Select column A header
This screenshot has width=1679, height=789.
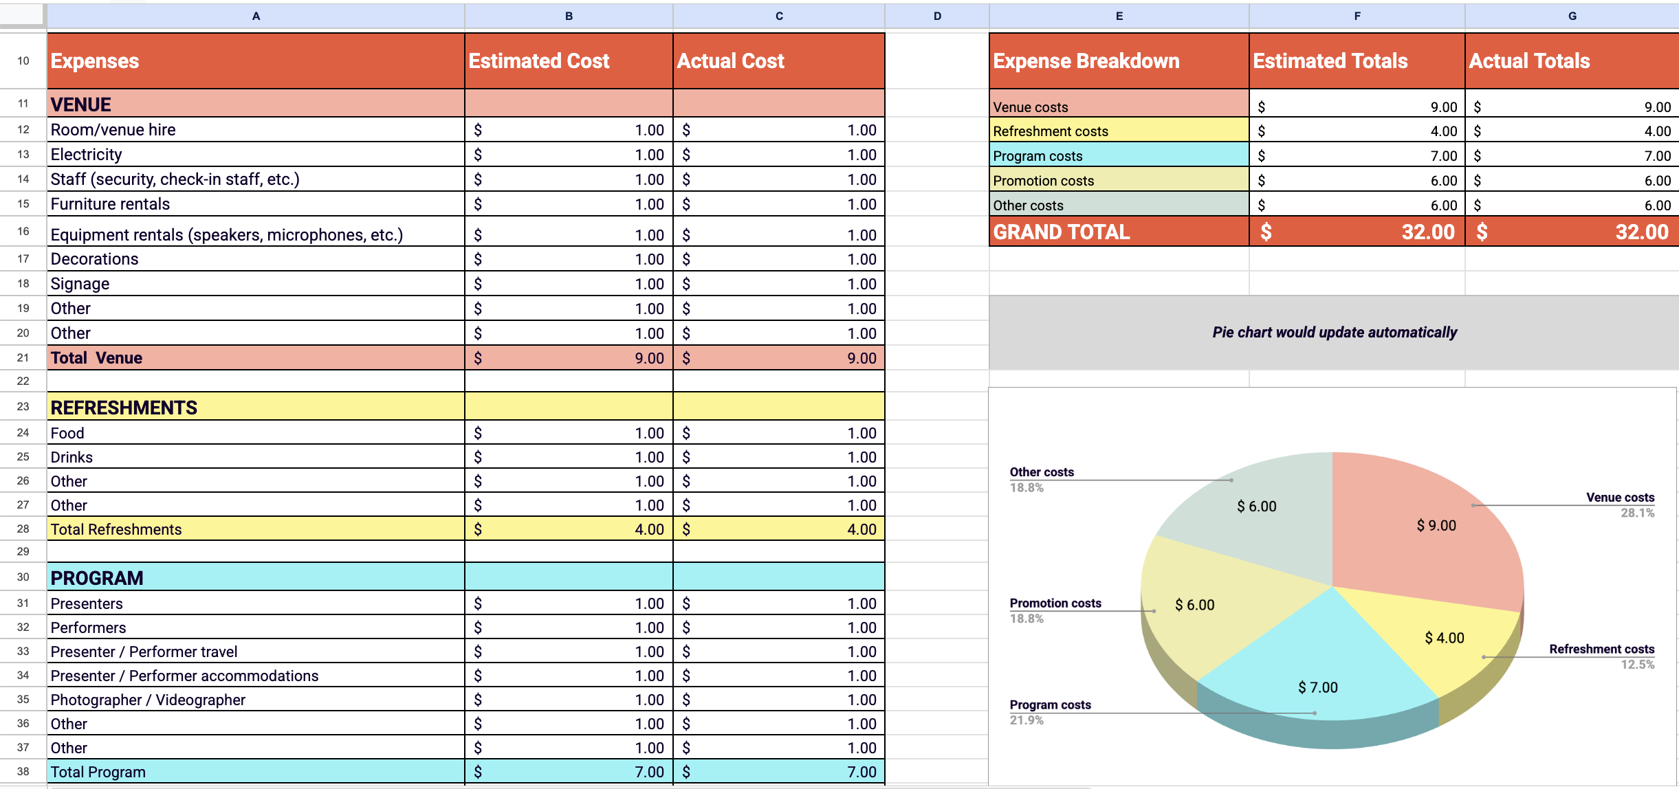[x=256, y=16]
